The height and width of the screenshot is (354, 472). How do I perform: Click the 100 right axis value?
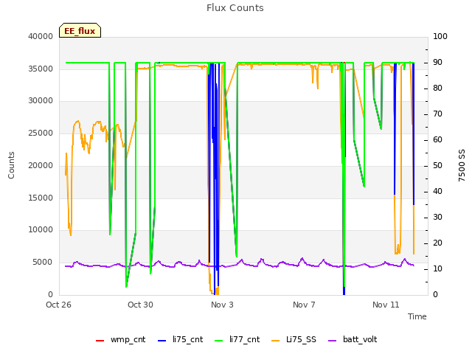[440, 36]
